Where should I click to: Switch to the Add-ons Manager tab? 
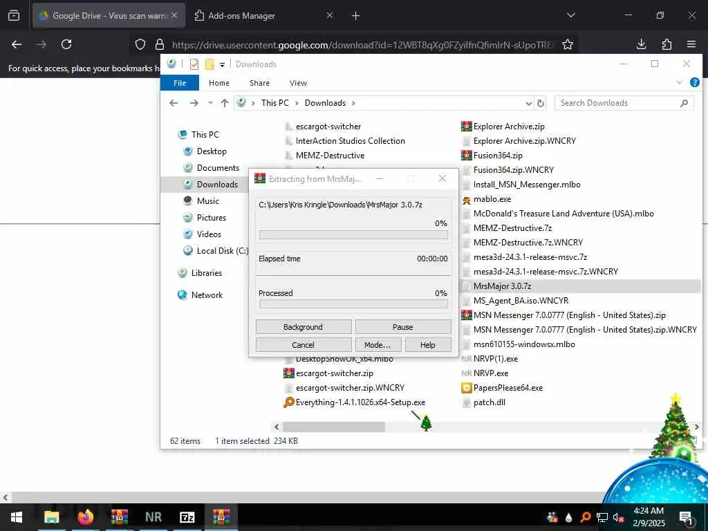pyautogui.click(x=264, y=16)
